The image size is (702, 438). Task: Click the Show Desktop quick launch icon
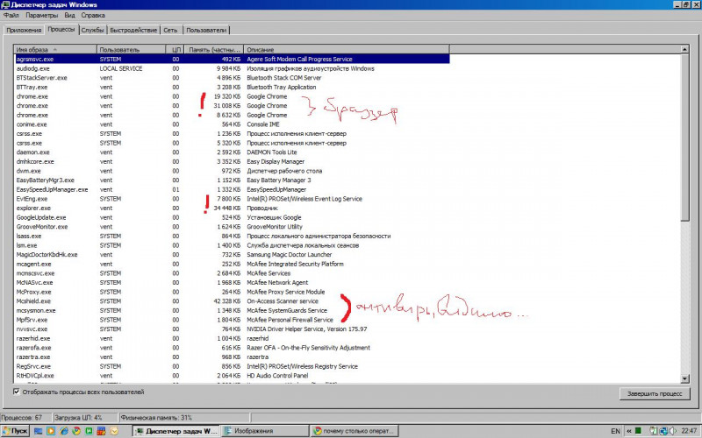click(38, 431)
